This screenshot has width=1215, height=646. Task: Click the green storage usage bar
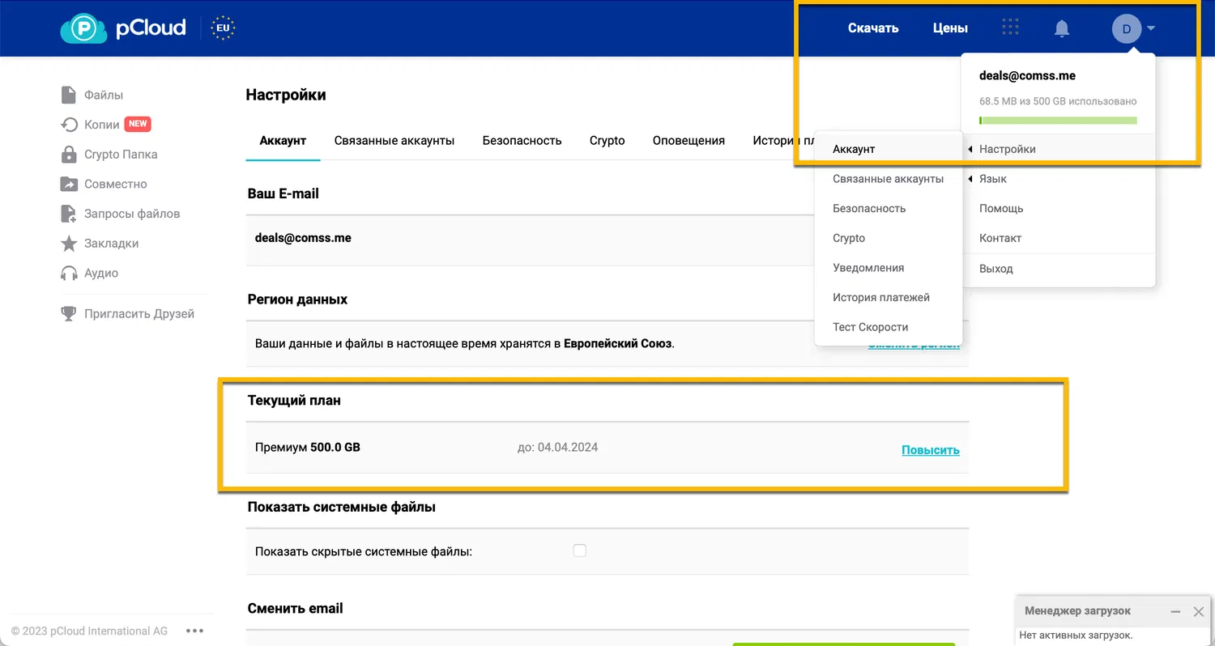tap(1058, 121)
